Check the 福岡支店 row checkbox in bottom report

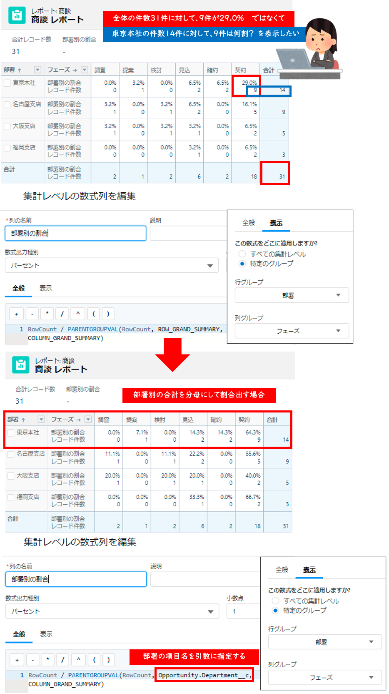click(11, 498)
